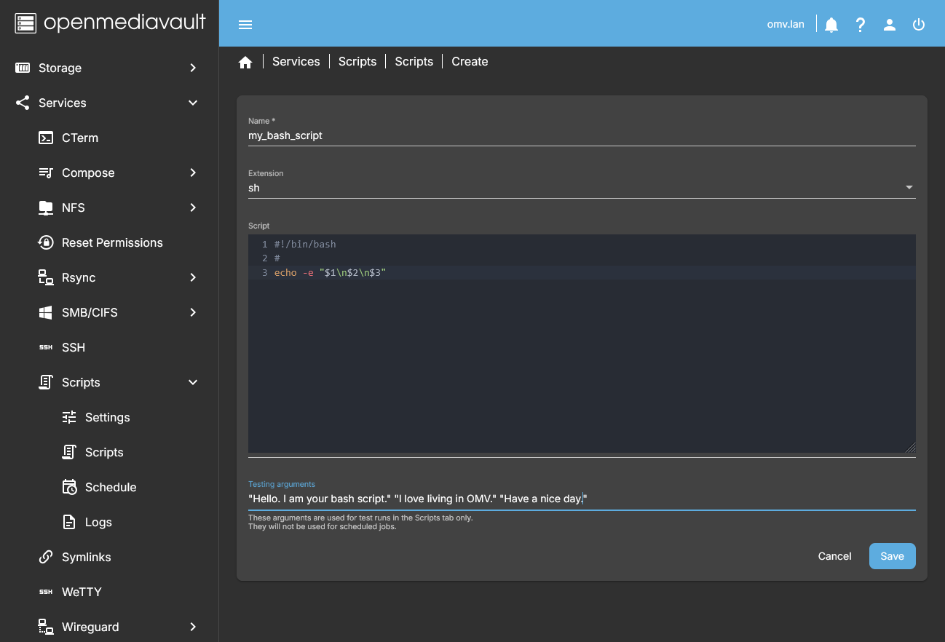Screen dimensions: 945x642
Task: Cancel script creation
Action: click(x=834, y=556)
